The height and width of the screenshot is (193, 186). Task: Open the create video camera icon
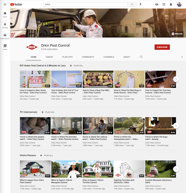[157, 5]
